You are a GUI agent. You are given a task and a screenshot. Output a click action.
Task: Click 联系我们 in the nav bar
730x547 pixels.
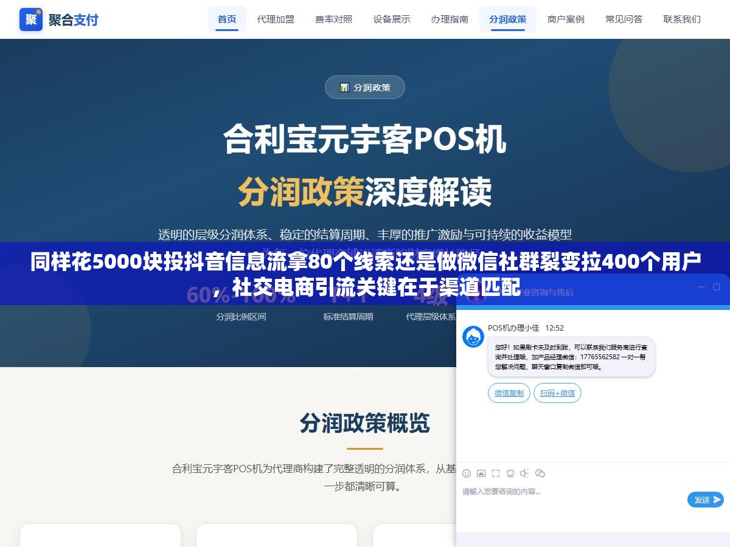682,19
